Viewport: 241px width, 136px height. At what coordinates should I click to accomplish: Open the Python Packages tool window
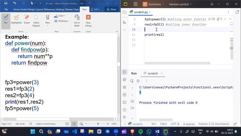point(125,87)
